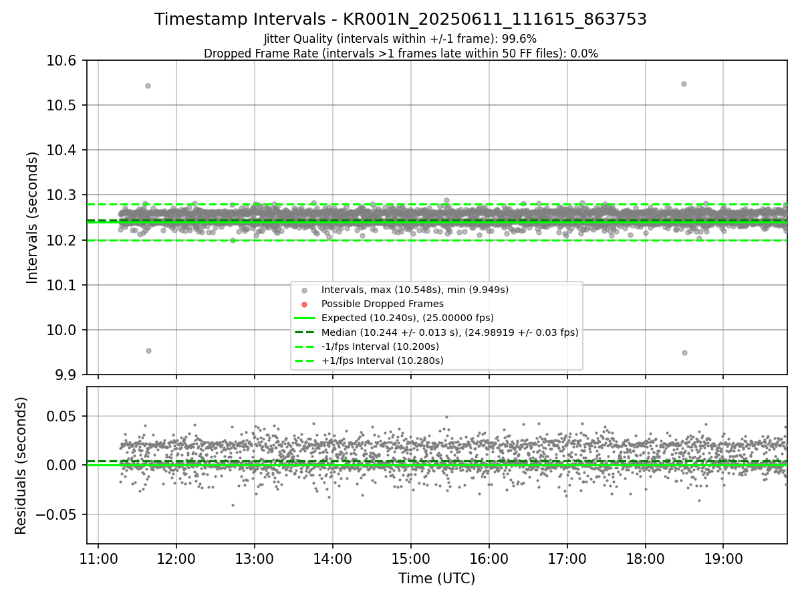Click legend entry 'Intervals, max (10.548s), min (9.949s)'
The width and height of the screenshot is (802, 602).
pos(414,290)
